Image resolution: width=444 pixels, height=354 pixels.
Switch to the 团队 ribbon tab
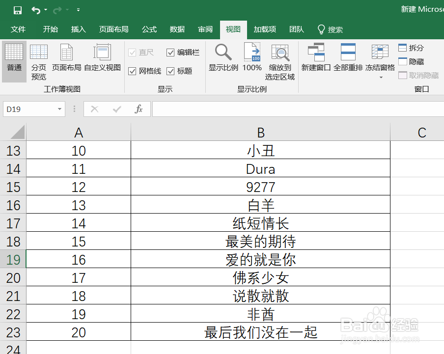297,29
